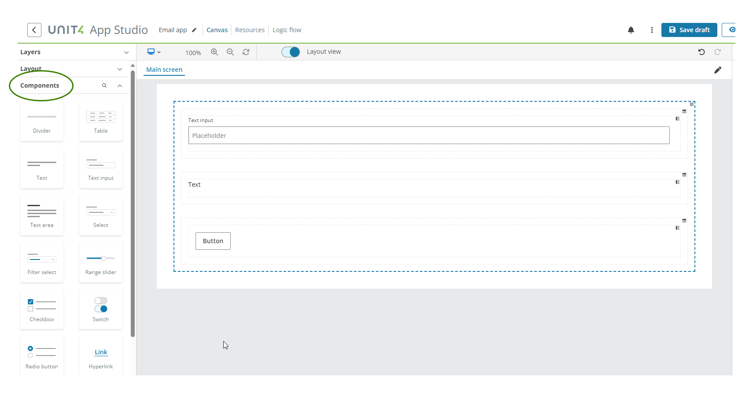Viewport: 753px width, 393px height.
Task: Switch to the Resources tab
Action: coord(250,30)
